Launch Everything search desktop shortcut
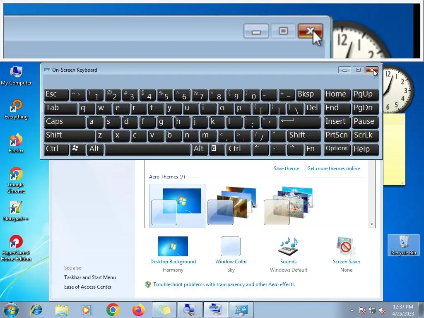 [x=16, y=109]
